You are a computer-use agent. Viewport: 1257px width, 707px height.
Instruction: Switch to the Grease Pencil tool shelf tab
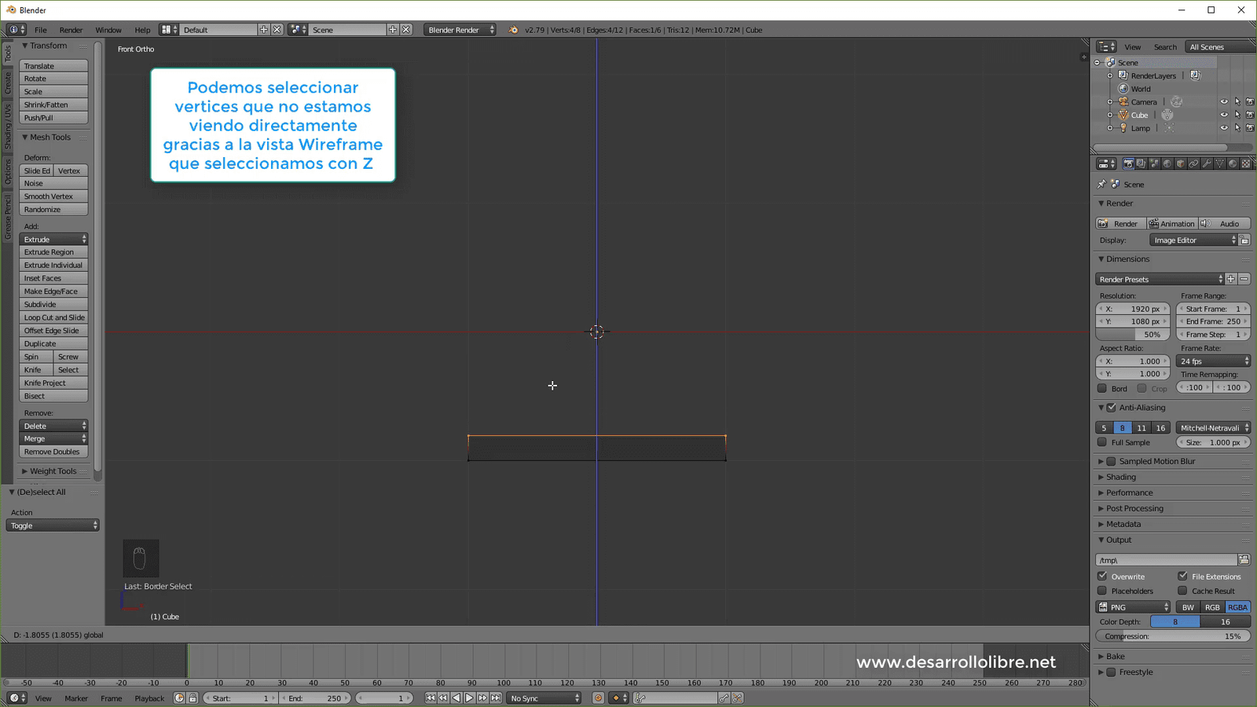click(x=8, y=218)
